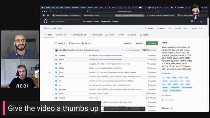The height and width of the screenshot is (118, 210).
Task: Fork the curl repository
Action: click(194, 29)
